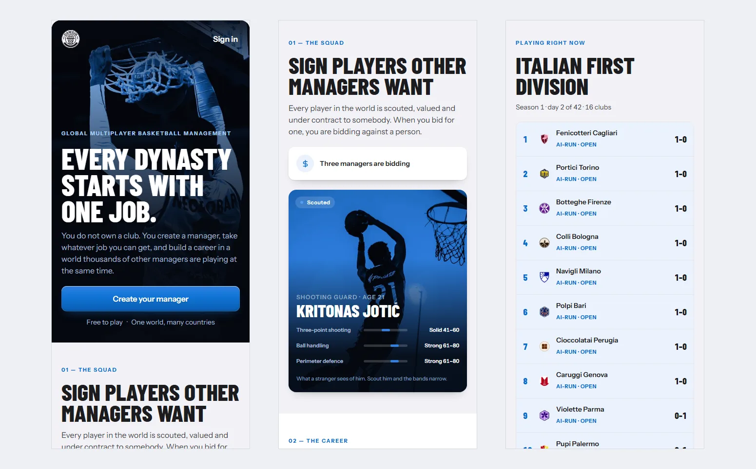Viewport: 756px width, 469px height.
Task: Click the Perimeter defence rating bar
Action: (386, 361)
